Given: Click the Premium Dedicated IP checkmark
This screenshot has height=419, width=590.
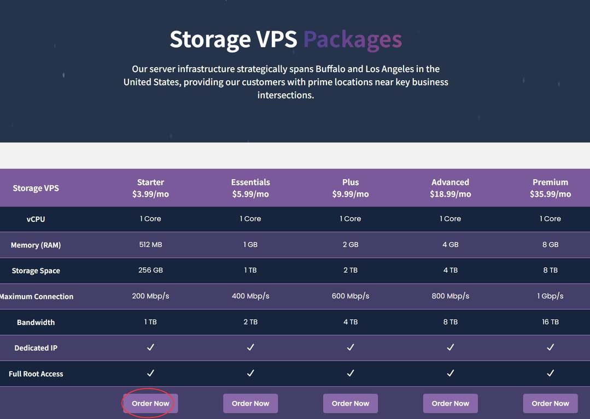Looking at the screenshot, I should pyautogui.click(x=550, y=347).
